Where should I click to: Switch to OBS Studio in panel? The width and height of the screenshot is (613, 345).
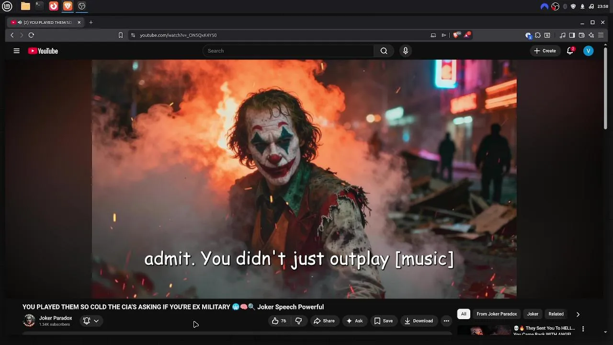click(x=82, y=6)
